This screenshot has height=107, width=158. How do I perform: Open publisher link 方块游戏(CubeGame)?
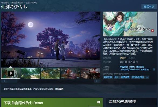pyautogui.click(x=130, y=70)
